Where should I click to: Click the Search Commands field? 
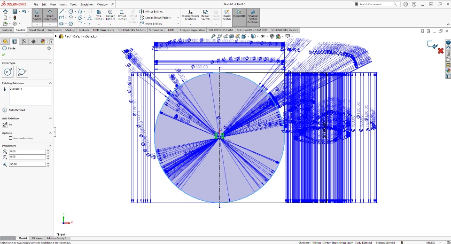376,4
